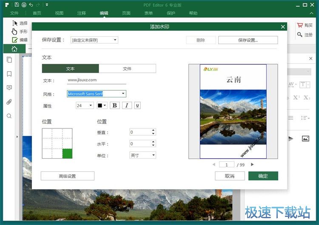The image size is (319, 225).
Task: Click the Save icon in title bar
Action: click(17, 5)
